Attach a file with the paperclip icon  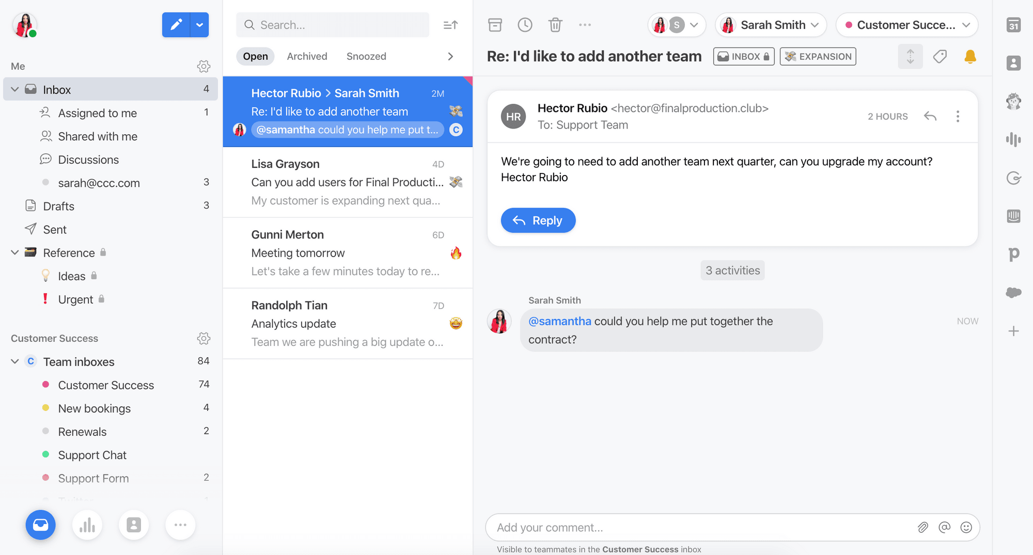coord(922,527)
